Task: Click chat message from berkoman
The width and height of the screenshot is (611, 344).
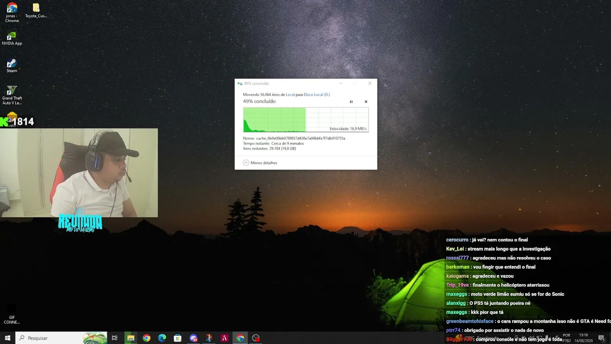Action: pos(491,267)
